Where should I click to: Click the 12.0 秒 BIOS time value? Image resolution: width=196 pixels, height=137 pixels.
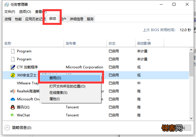coord(185,30)
